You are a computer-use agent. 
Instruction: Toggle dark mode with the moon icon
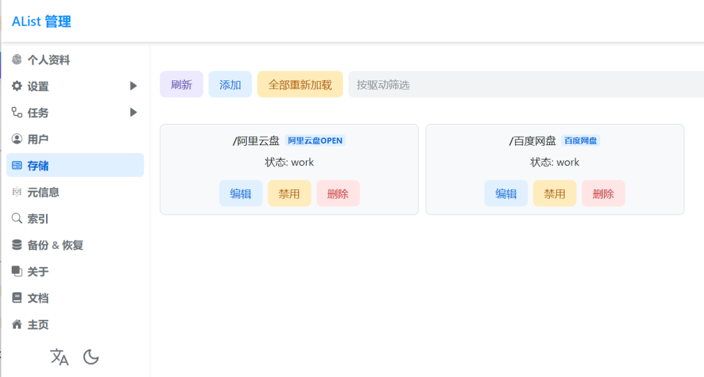(x=91, y=356)
